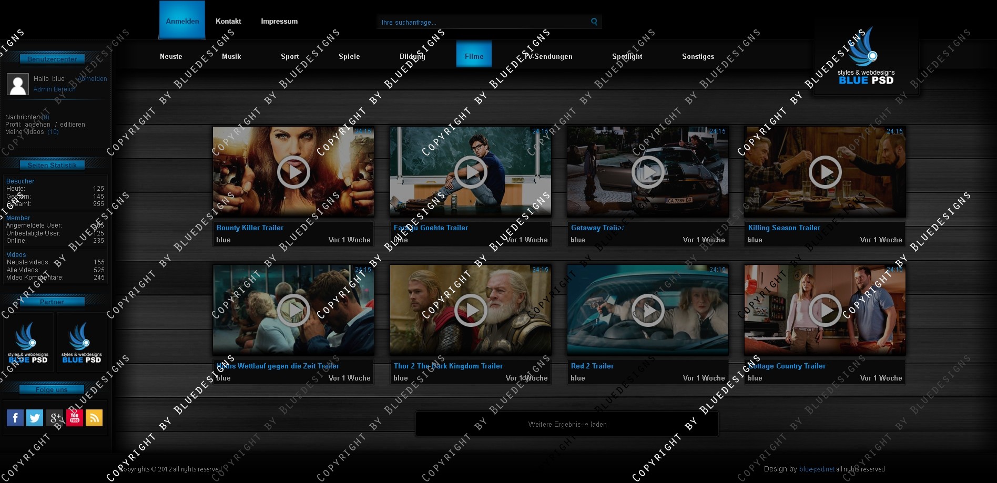Viewport: 997px width, 483px height.
Task: Play the Fack ju Goehte Trailer video
Action: coord(471,172)
